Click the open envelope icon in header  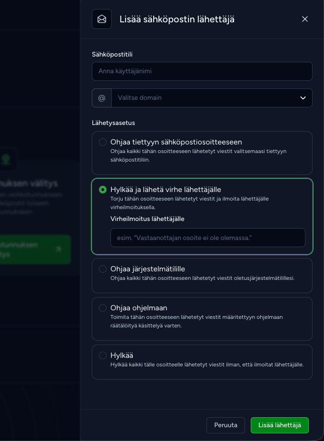click(102, 19)
